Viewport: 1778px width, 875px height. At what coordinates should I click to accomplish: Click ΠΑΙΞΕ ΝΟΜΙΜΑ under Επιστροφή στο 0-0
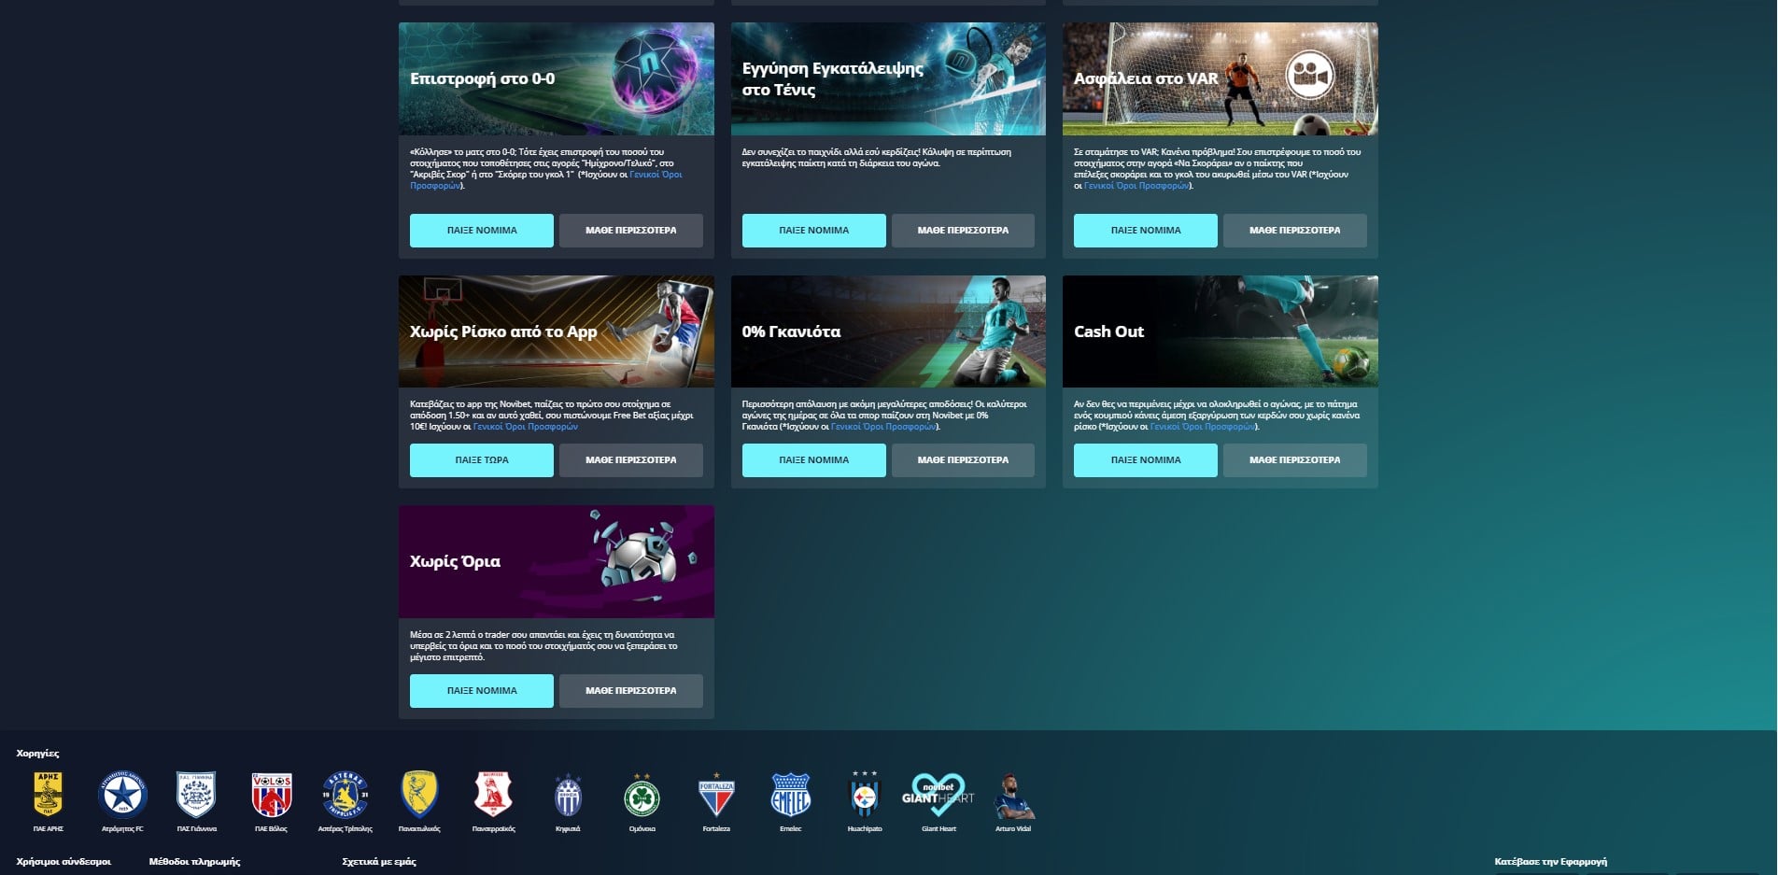pyautogui.click(x=482, y=231)
